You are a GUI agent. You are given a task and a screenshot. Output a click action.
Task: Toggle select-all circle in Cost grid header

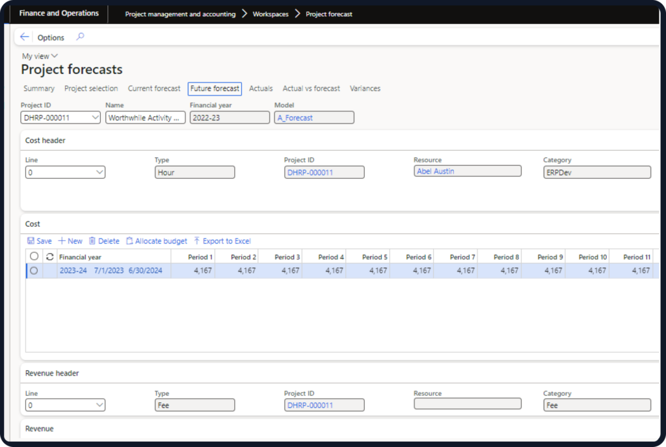34,257
